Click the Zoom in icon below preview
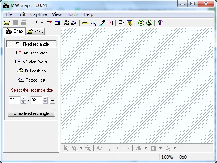 [65, 148]
